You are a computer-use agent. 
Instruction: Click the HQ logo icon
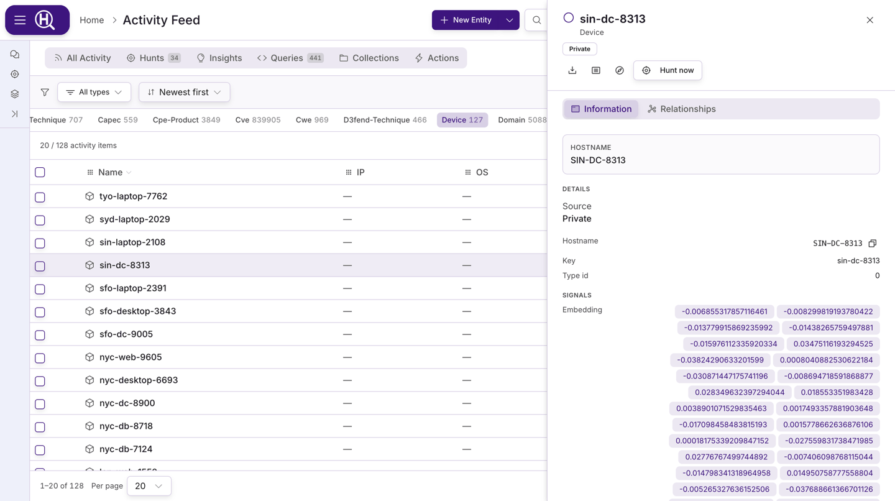click(45, 20)
